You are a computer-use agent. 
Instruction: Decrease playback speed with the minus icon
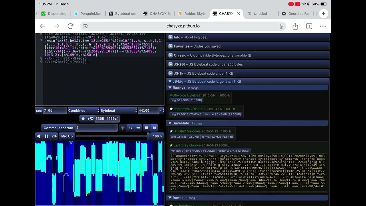coord(138,128)
